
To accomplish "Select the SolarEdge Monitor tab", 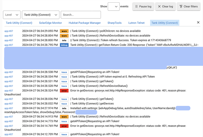I will coord(51,23).
